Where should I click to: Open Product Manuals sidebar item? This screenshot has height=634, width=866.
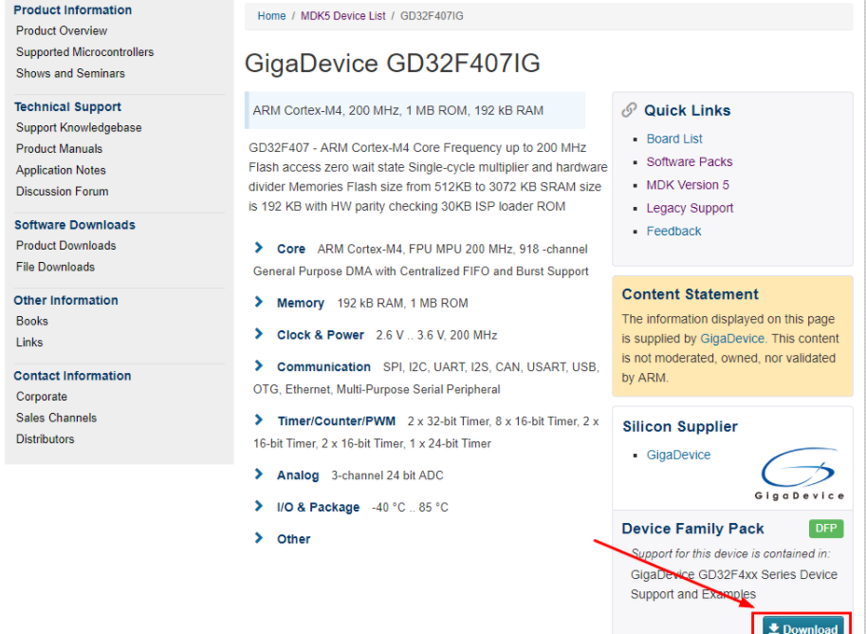click(59, 149)
